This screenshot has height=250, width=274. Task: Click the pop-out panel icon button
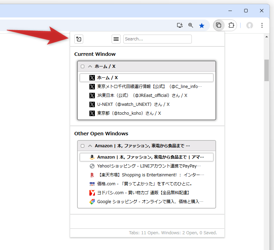(x=79, y=39)
